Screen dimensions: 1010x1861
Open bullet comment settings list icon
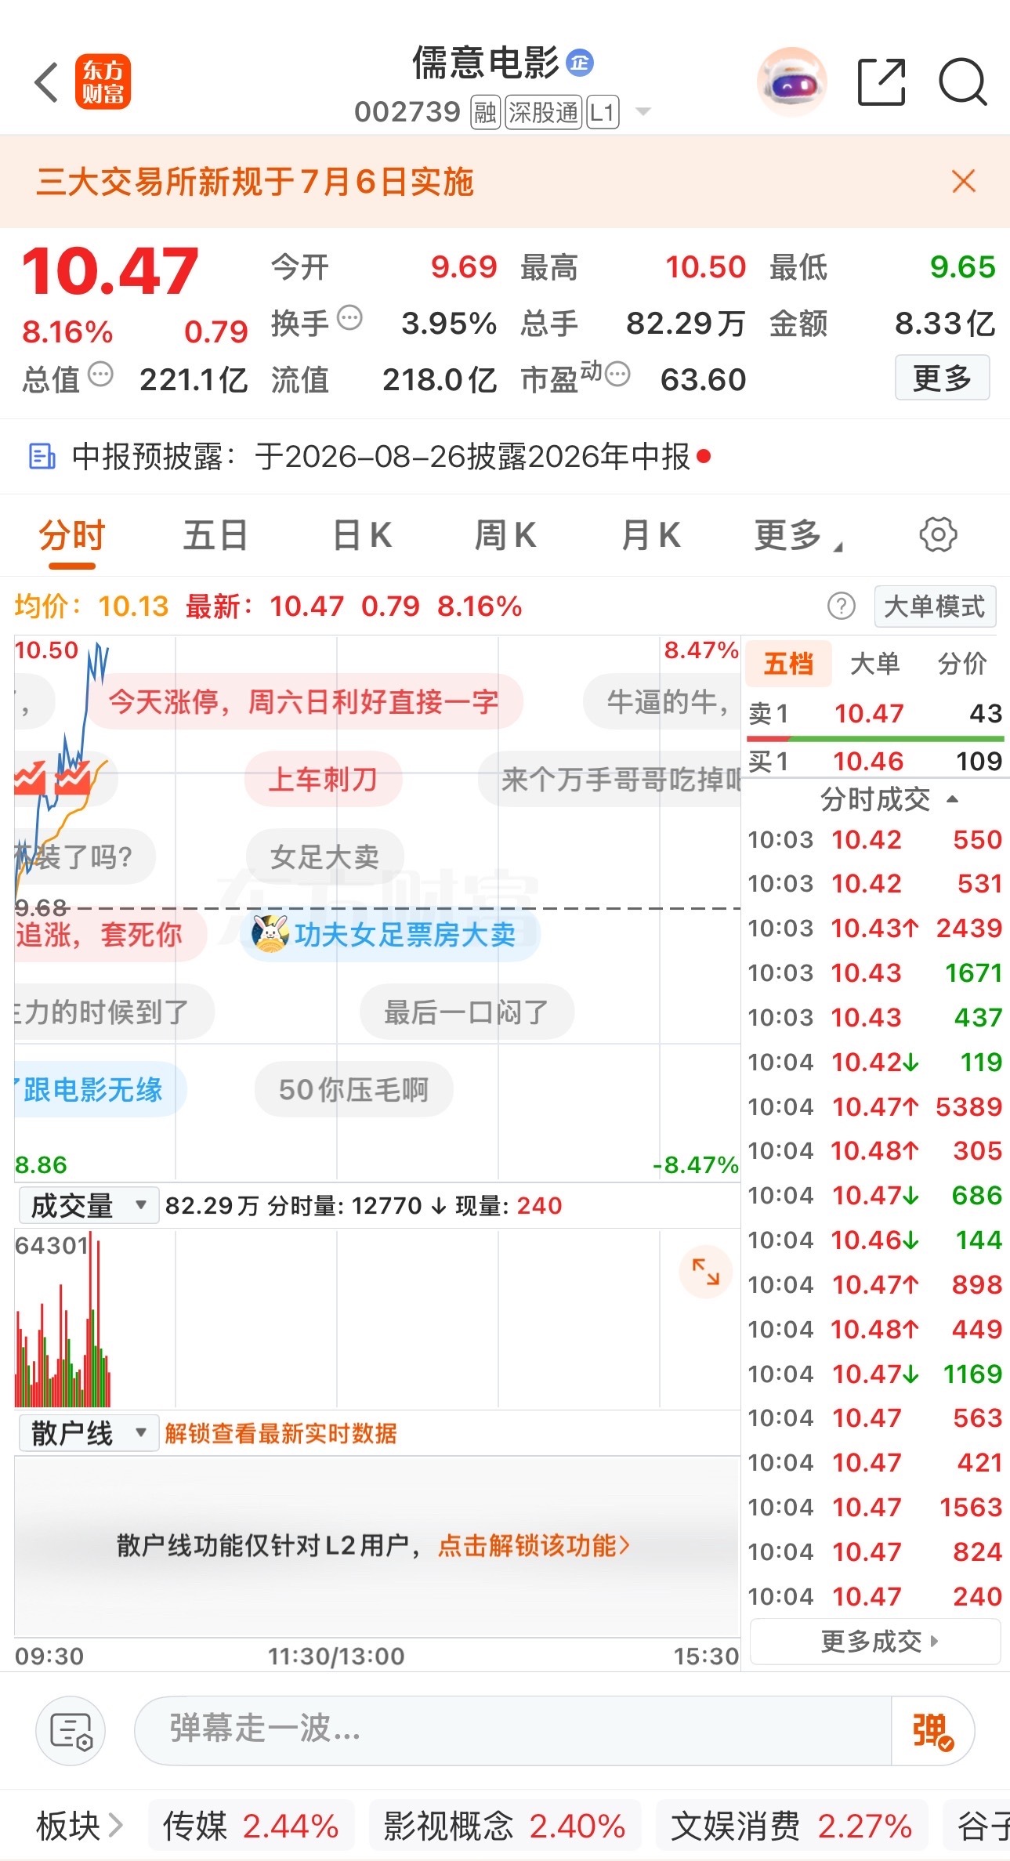(x=71, y=1730)
